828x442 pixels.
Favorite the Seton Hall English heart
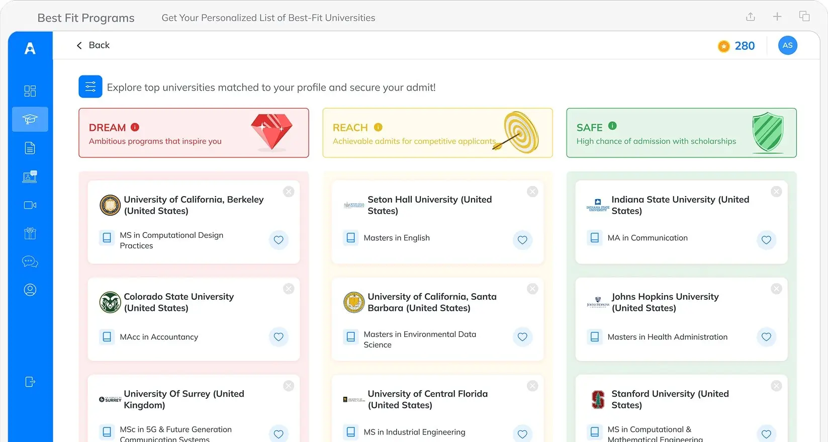[x=522, y=240]
